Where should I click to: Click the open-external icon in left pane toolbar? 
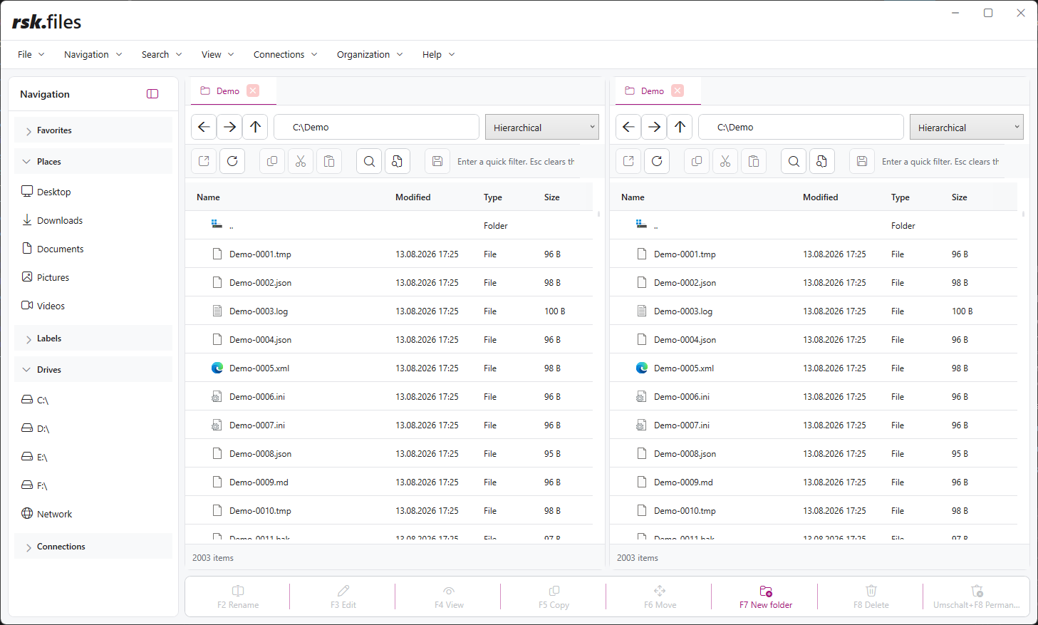pos(204,161)
